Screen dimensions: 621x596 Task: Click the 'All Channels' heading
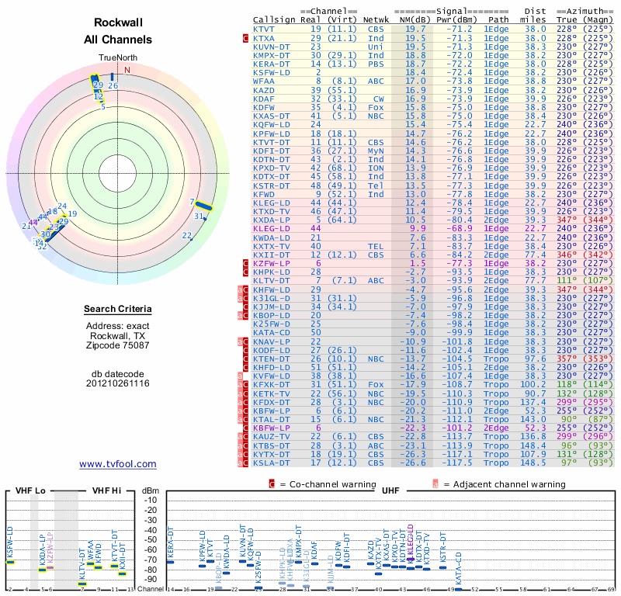tap(118, 40)
